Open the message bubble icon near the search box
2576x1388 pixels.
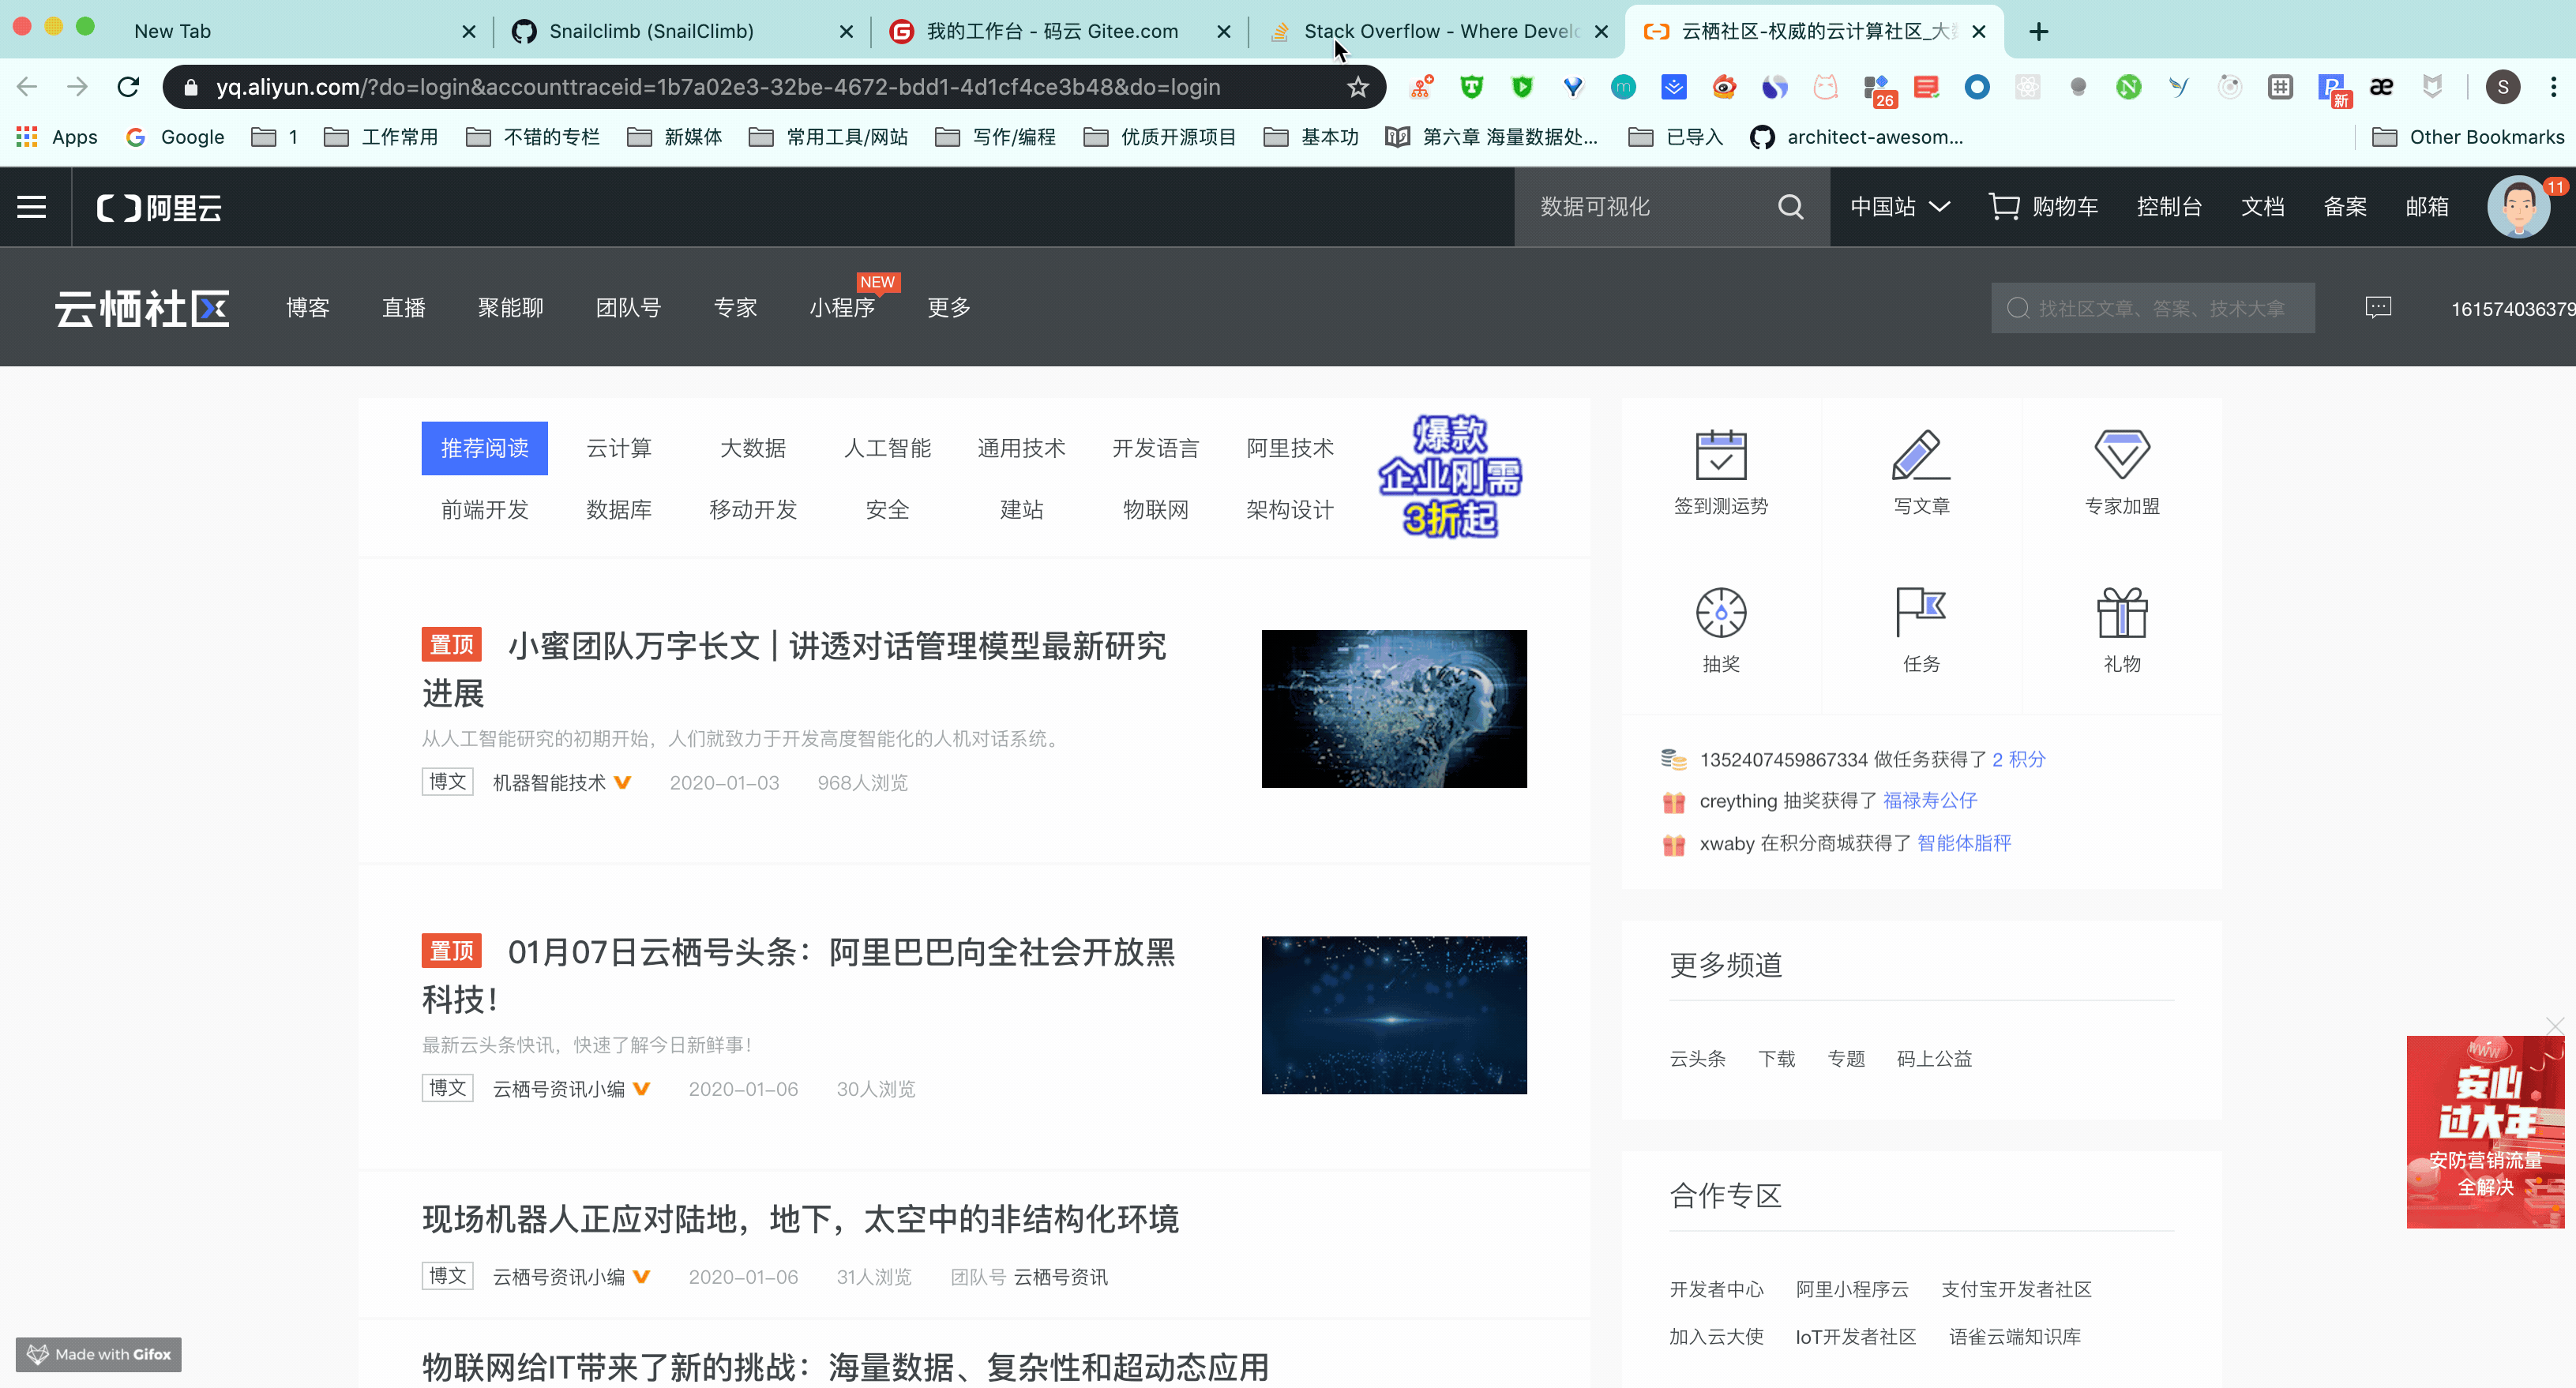coord(2379,307)
